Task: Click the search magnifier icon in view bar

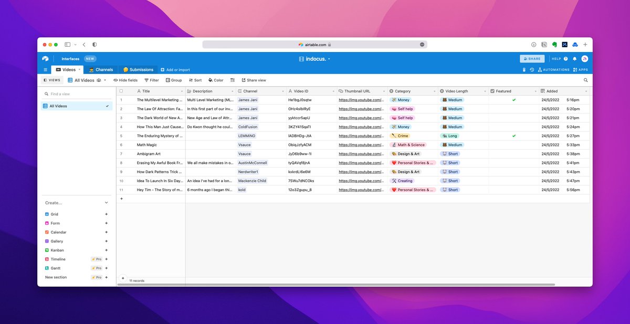Action: pos(586,80)
